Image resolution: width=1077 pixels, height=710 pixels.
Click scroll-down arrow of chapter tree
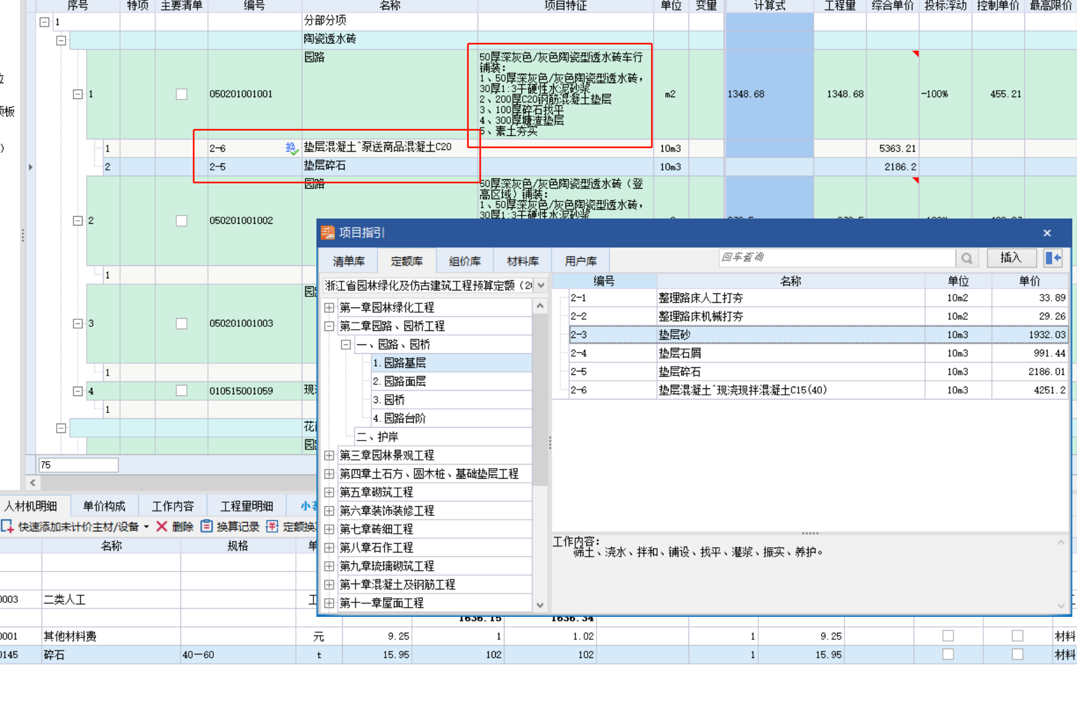(x=540, y=605)
